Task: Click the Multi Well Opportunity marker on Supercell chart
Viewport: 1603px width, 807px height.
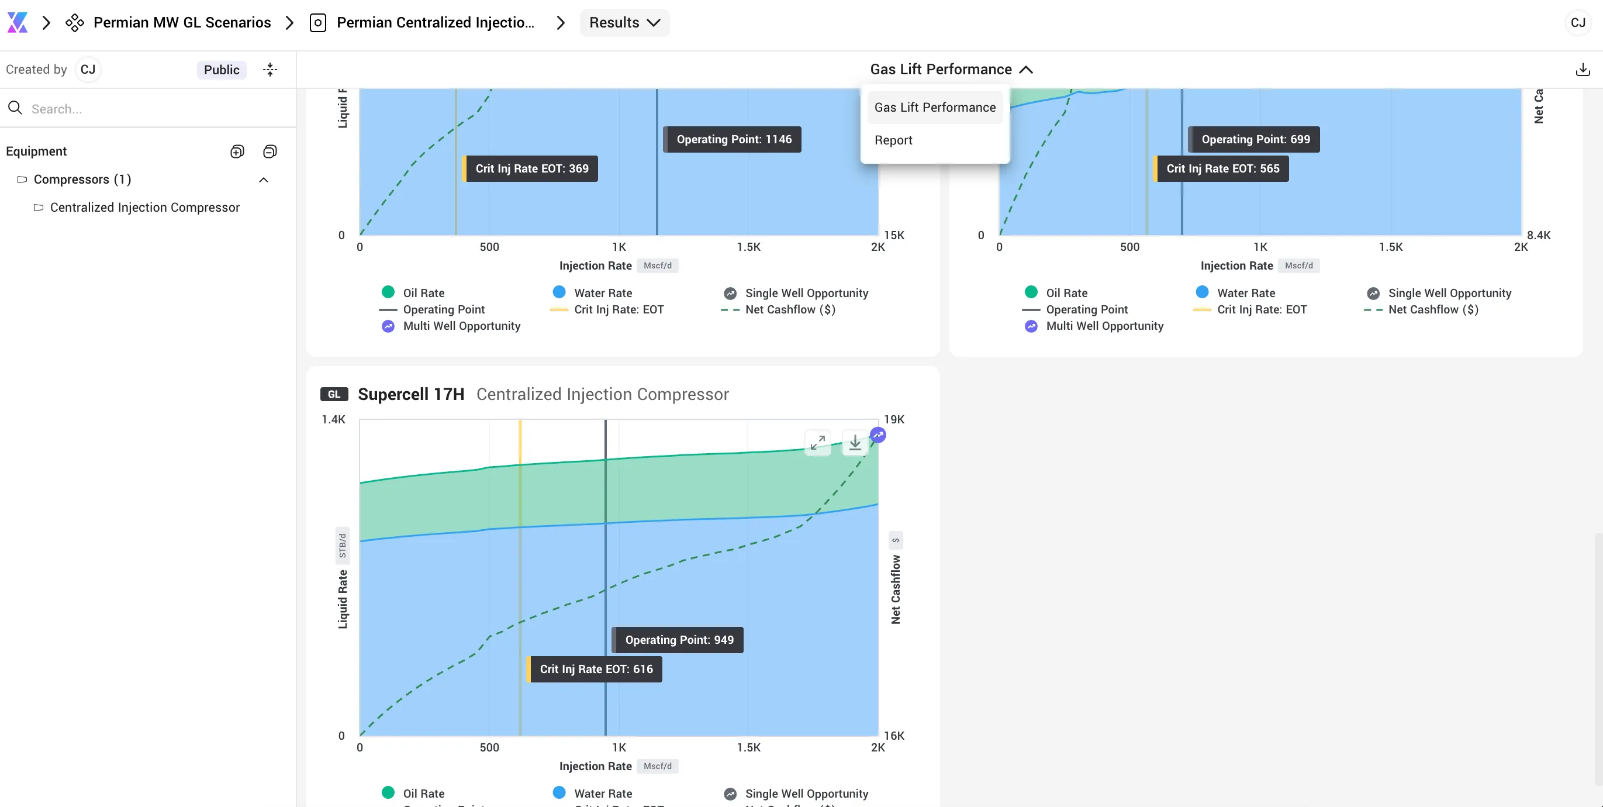Action: coord(878,434)
